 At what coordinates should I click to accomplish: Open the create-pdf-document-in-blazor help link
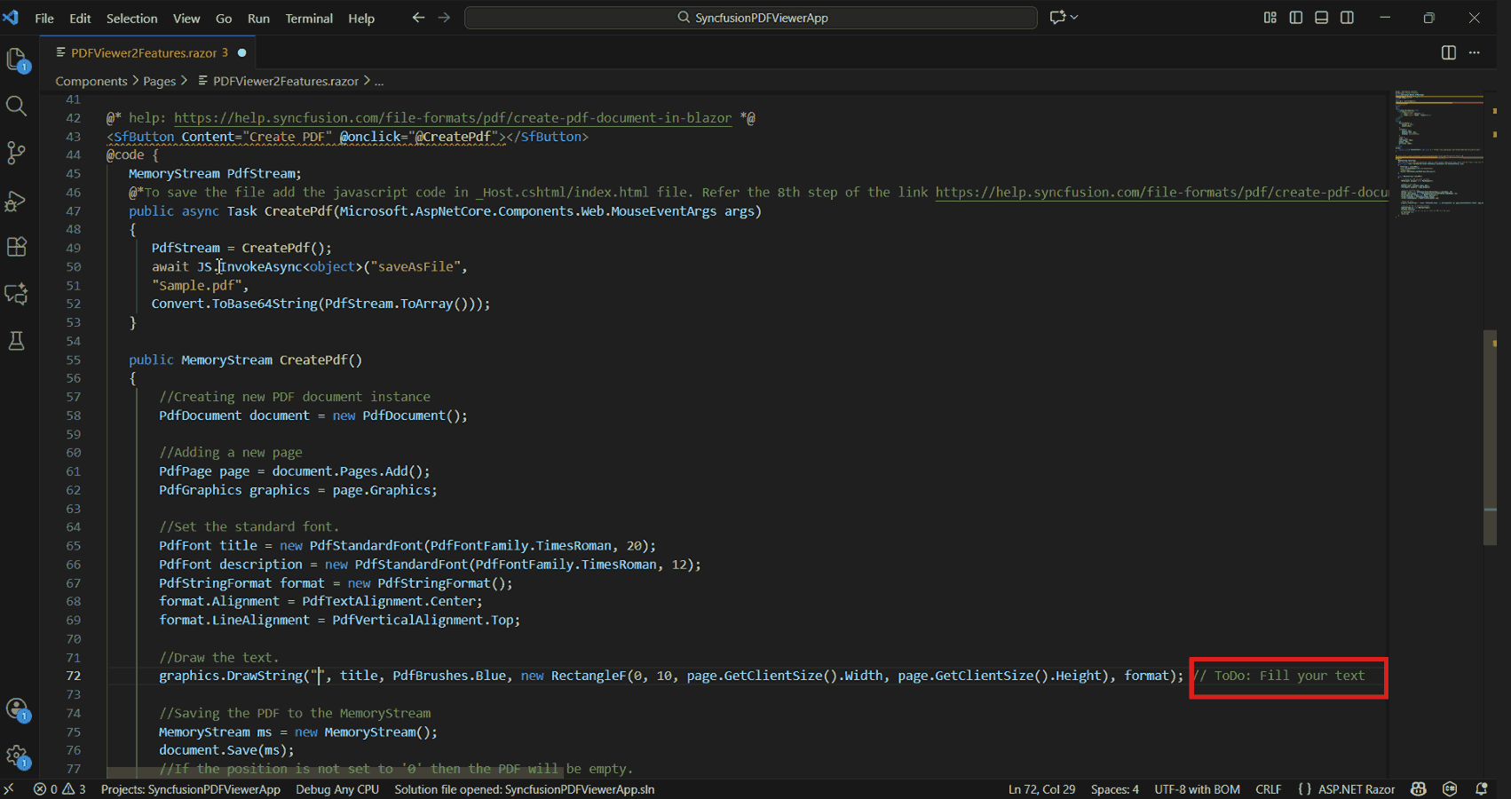coord(453,118)
